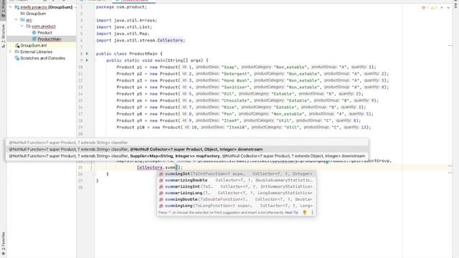Run the ProductMain class from the gutter arrow
459x258 pixels.
87,54
